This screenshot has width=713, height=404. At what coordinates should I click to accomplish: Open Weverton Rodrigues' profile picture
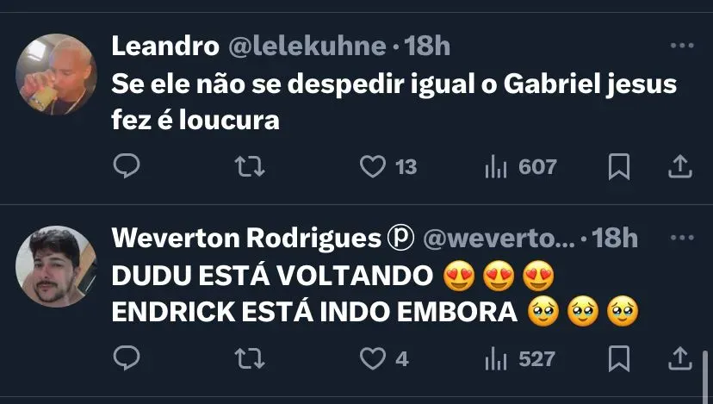tap(56, 266)
